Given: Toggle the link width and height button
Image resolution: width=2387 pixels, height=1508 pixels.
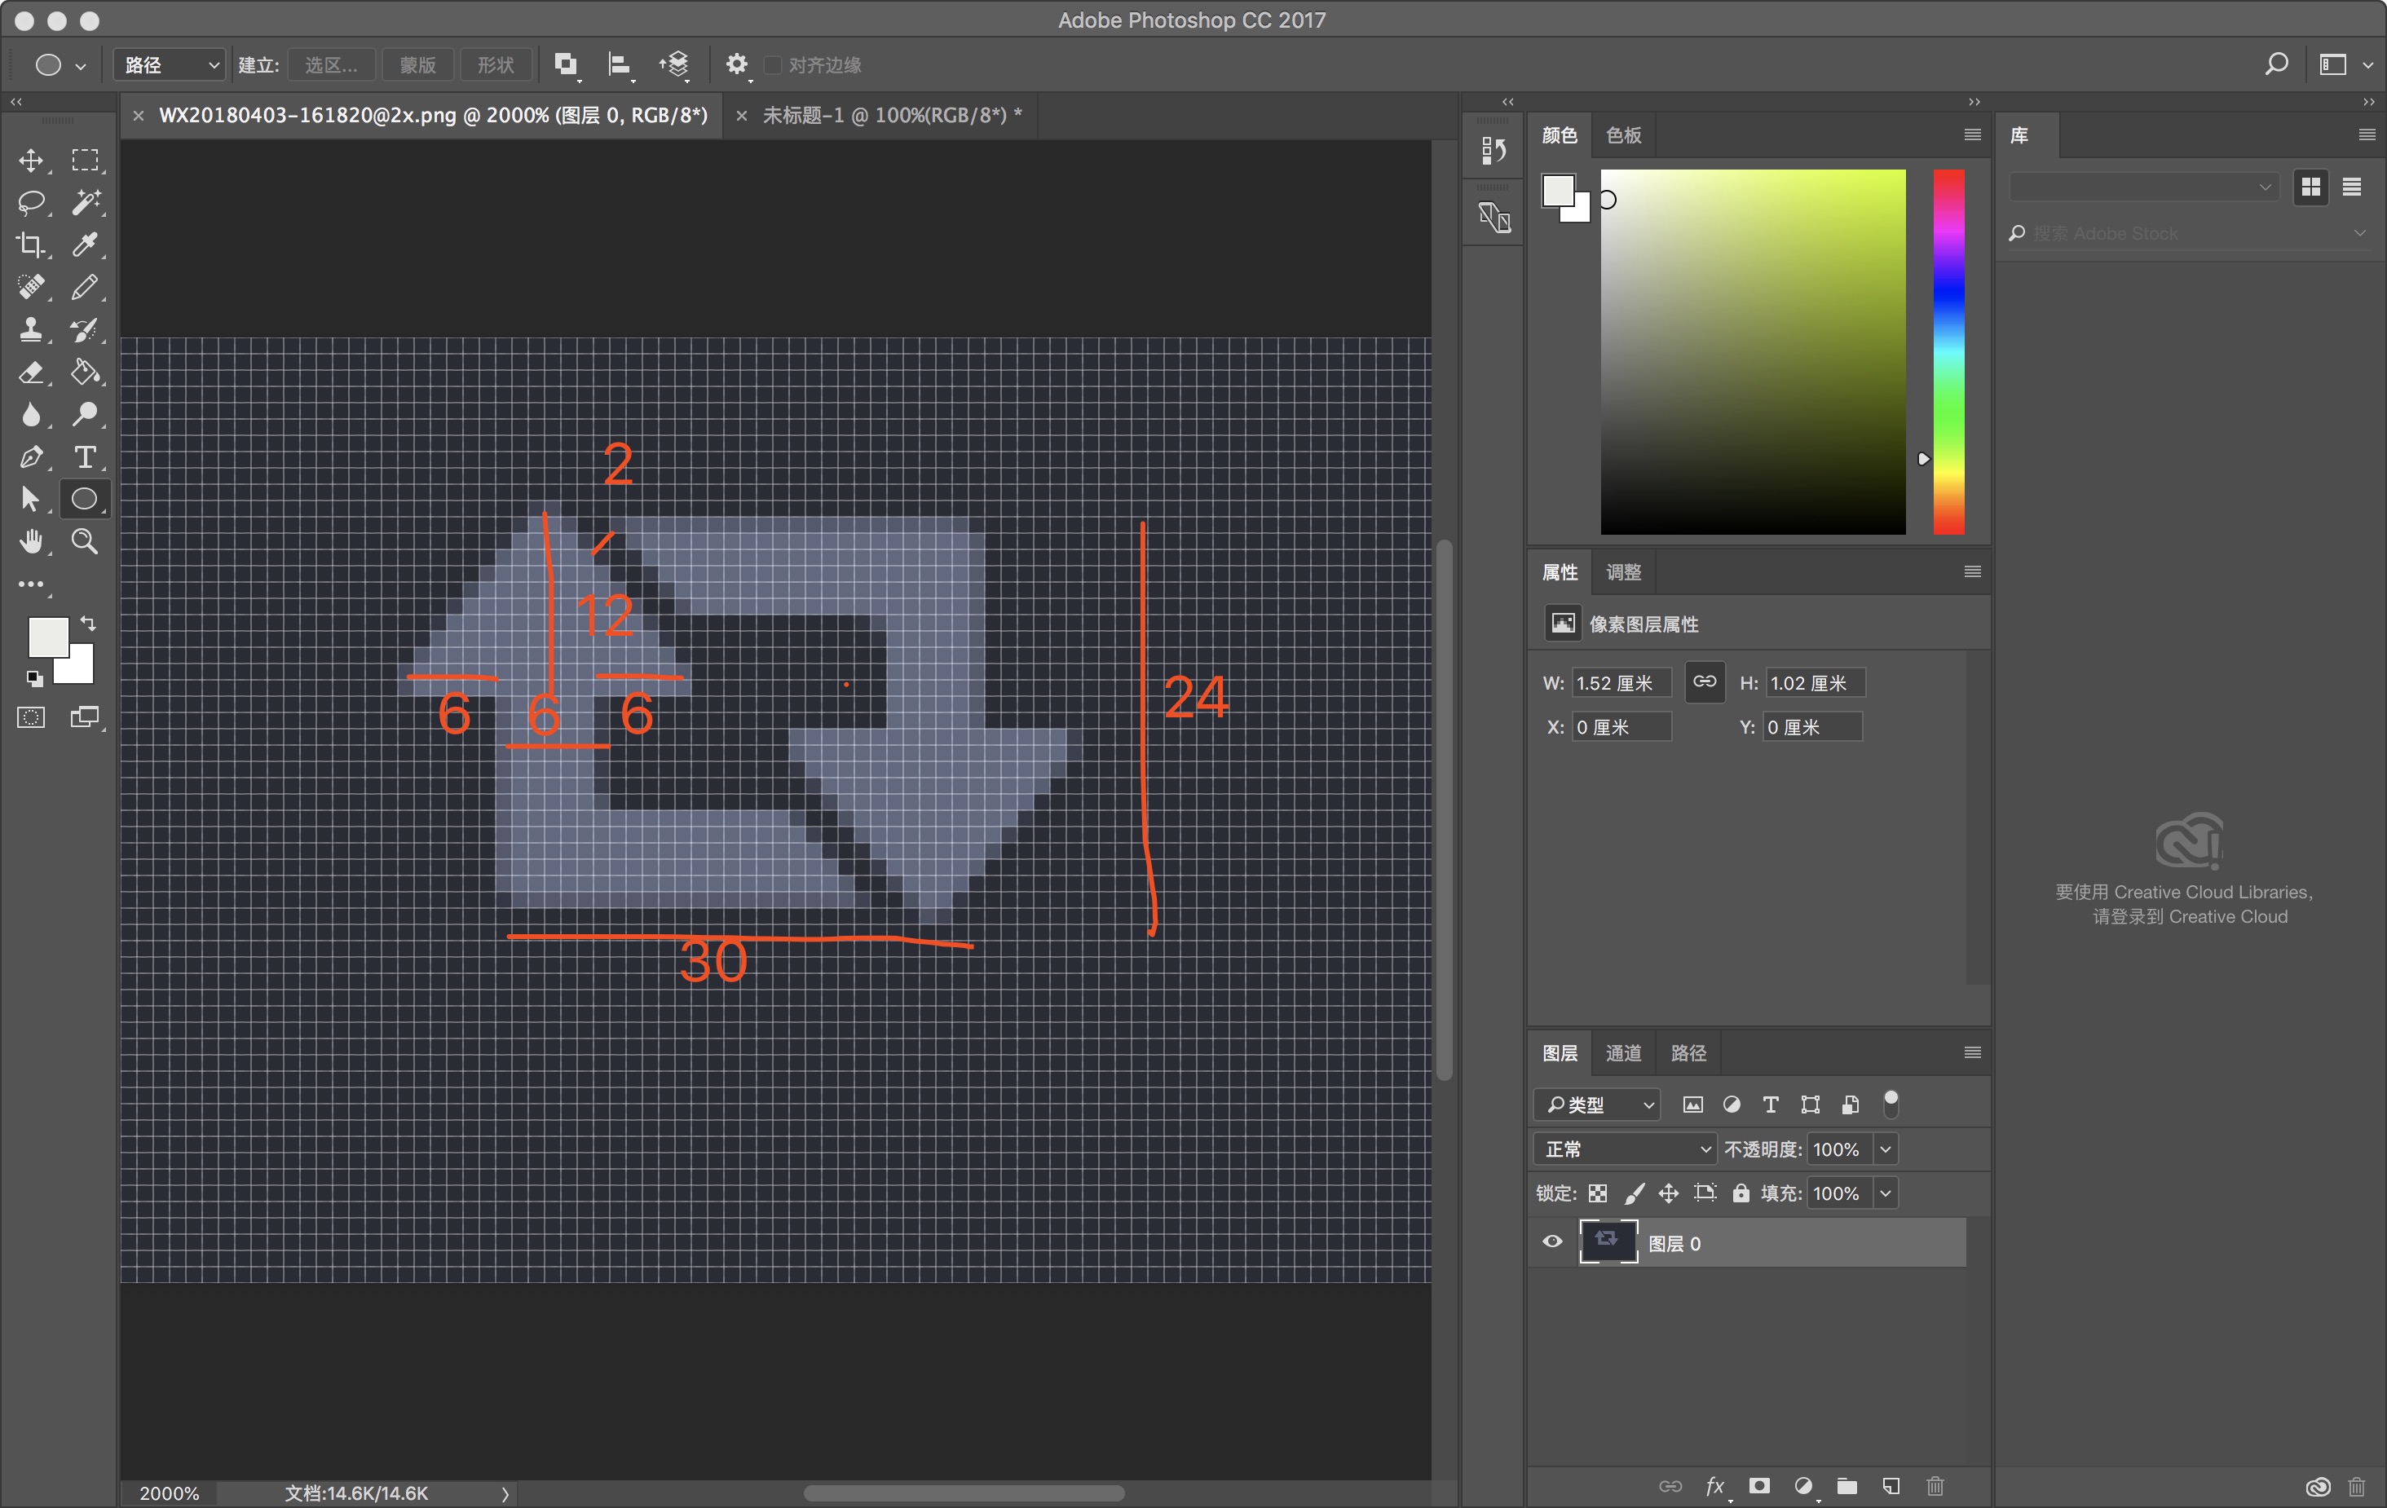Looking at the screenshot, I should tap(1704, 682).
